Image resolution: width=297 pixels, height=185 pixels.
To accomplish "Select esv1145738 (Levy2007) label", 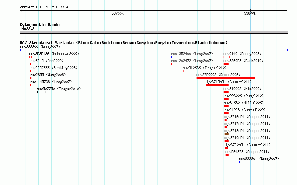I will [x=51, y=82].
